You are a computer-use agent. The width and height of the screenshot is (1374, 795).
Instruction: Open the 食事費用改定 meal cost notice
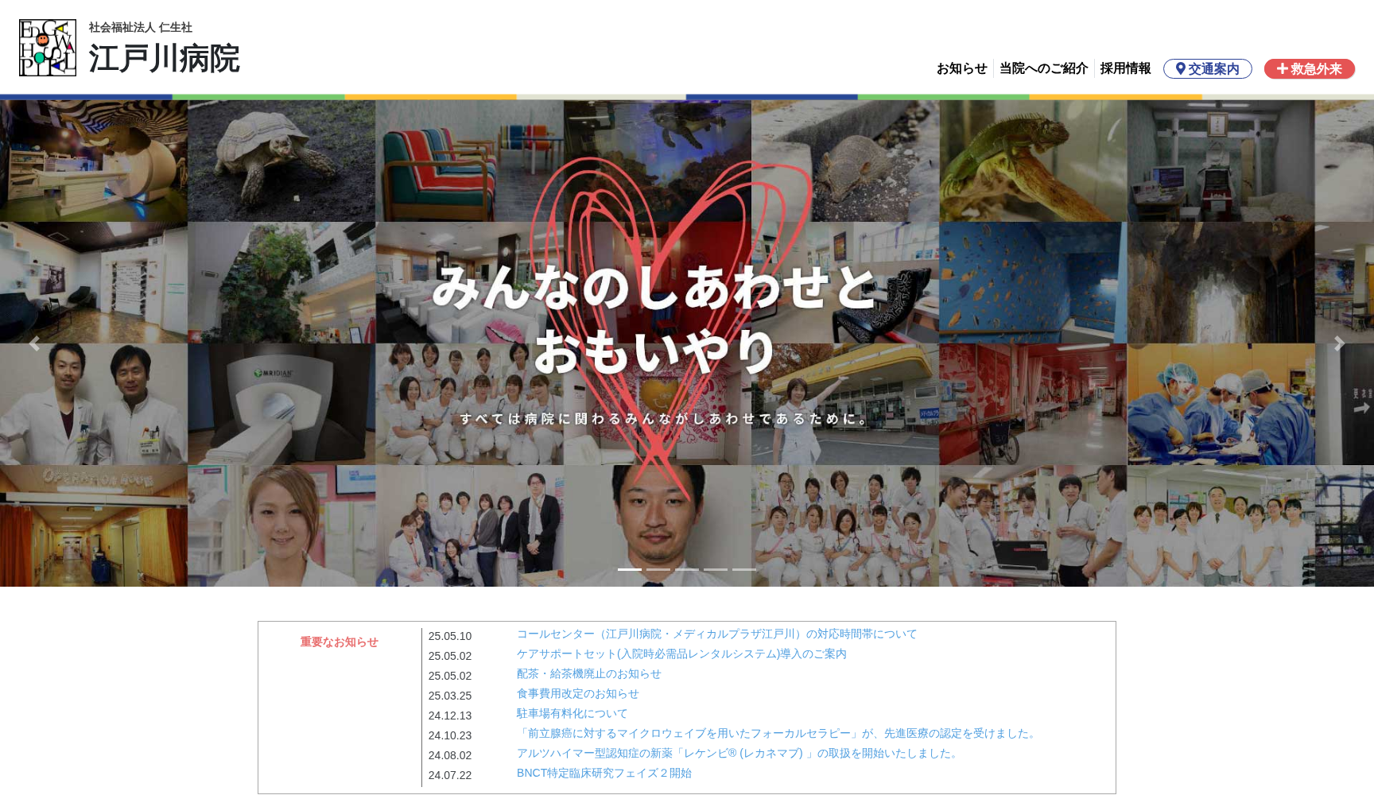(579, 694)
